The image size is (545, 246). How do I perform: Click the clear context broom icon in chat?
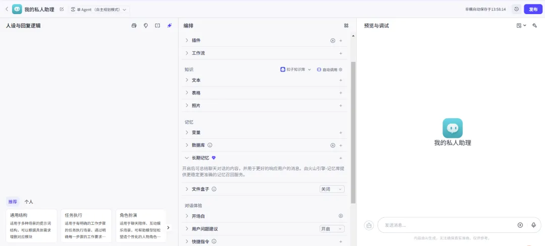369,225
